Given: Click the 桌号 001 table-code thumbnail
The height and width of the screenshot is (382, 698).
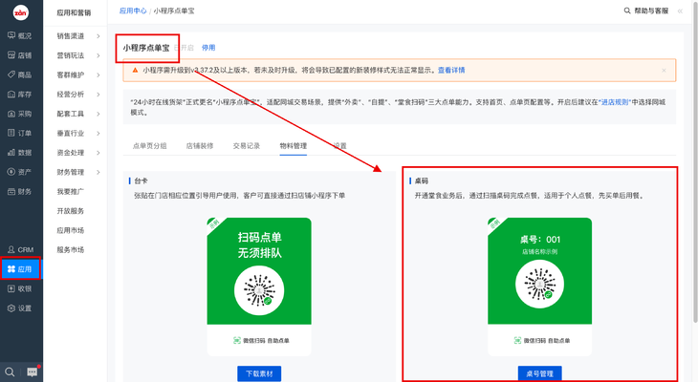Looking at the screenshot, I should tap(539, 286).
